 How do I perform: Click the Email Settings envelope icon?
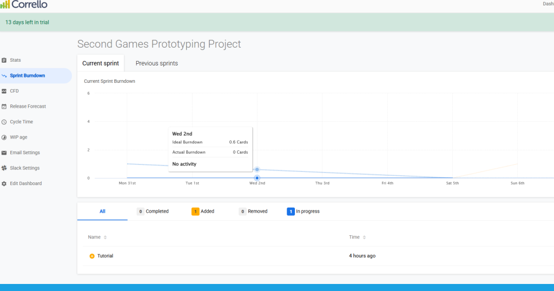coord(4,153)
